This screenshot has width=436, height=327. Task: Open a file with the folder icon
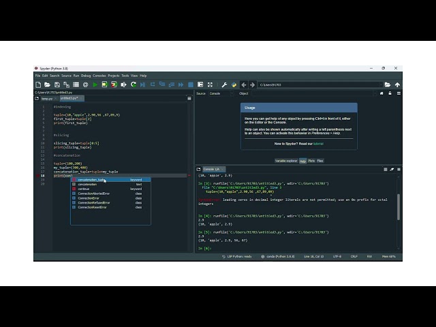click(x=47, y=84)
